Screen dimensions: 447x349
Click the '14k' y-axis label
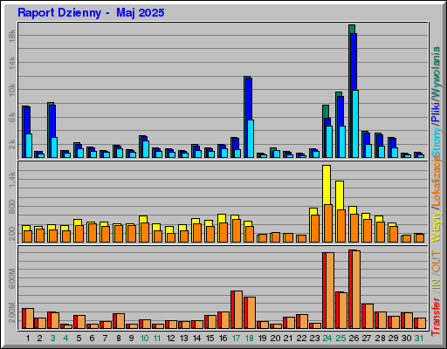coord(12,63)
